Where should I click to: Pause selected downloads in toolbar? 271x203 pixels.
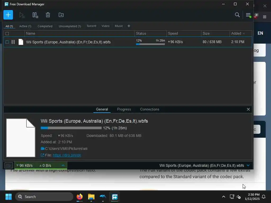(x=35, y=15)
